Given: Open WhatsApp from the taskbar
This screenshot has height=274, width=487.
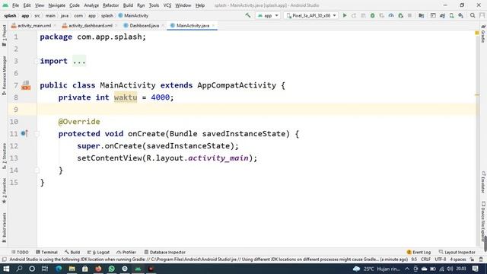Looking at the screenshot, I should (112, 269).
